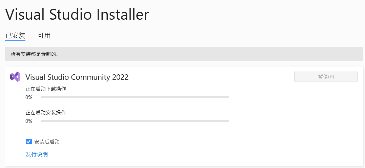Click the download progress bar
Image resolution: width=365 pixels, height=168 pixels.
tap(135, 97)
